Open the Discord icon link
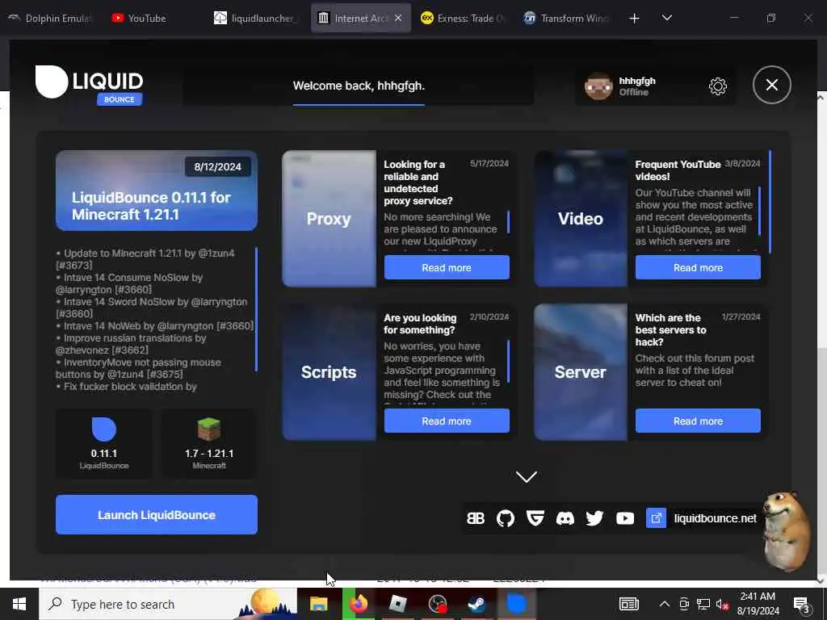This screenshot has width=827, height=620. pyautogui.click(x=565, y=518)
